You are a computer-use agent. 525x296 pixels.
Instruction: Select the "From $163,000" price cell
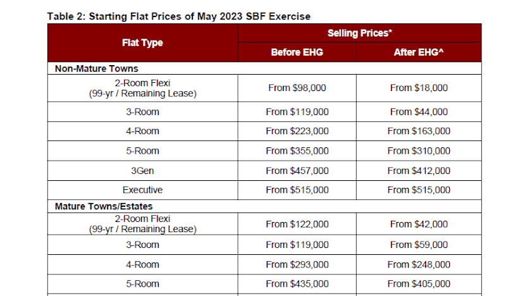pos(419,131)
